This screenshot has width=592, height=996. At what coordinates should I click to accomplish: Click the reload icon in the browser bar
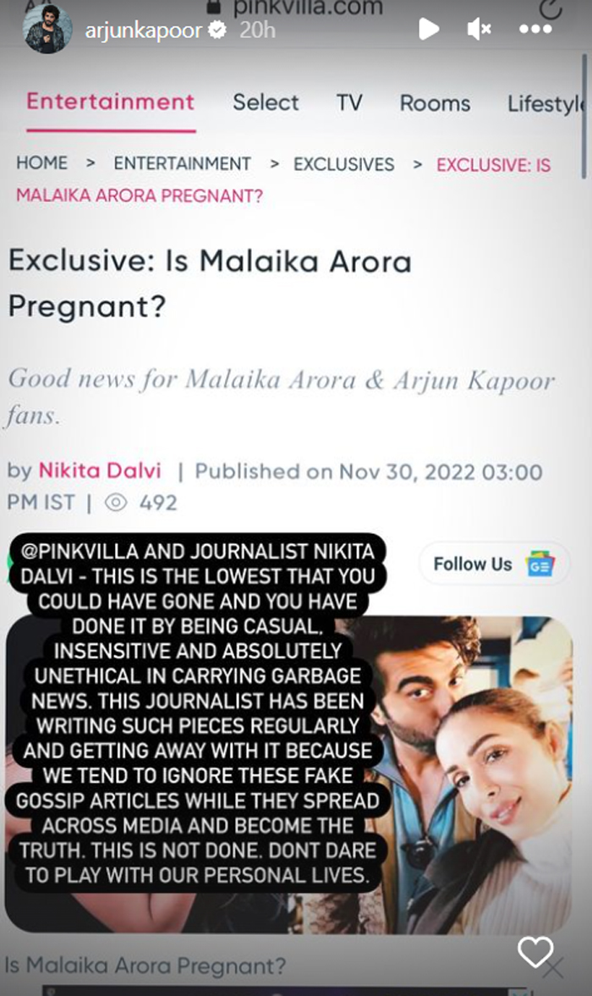click(x=551, y=8)
